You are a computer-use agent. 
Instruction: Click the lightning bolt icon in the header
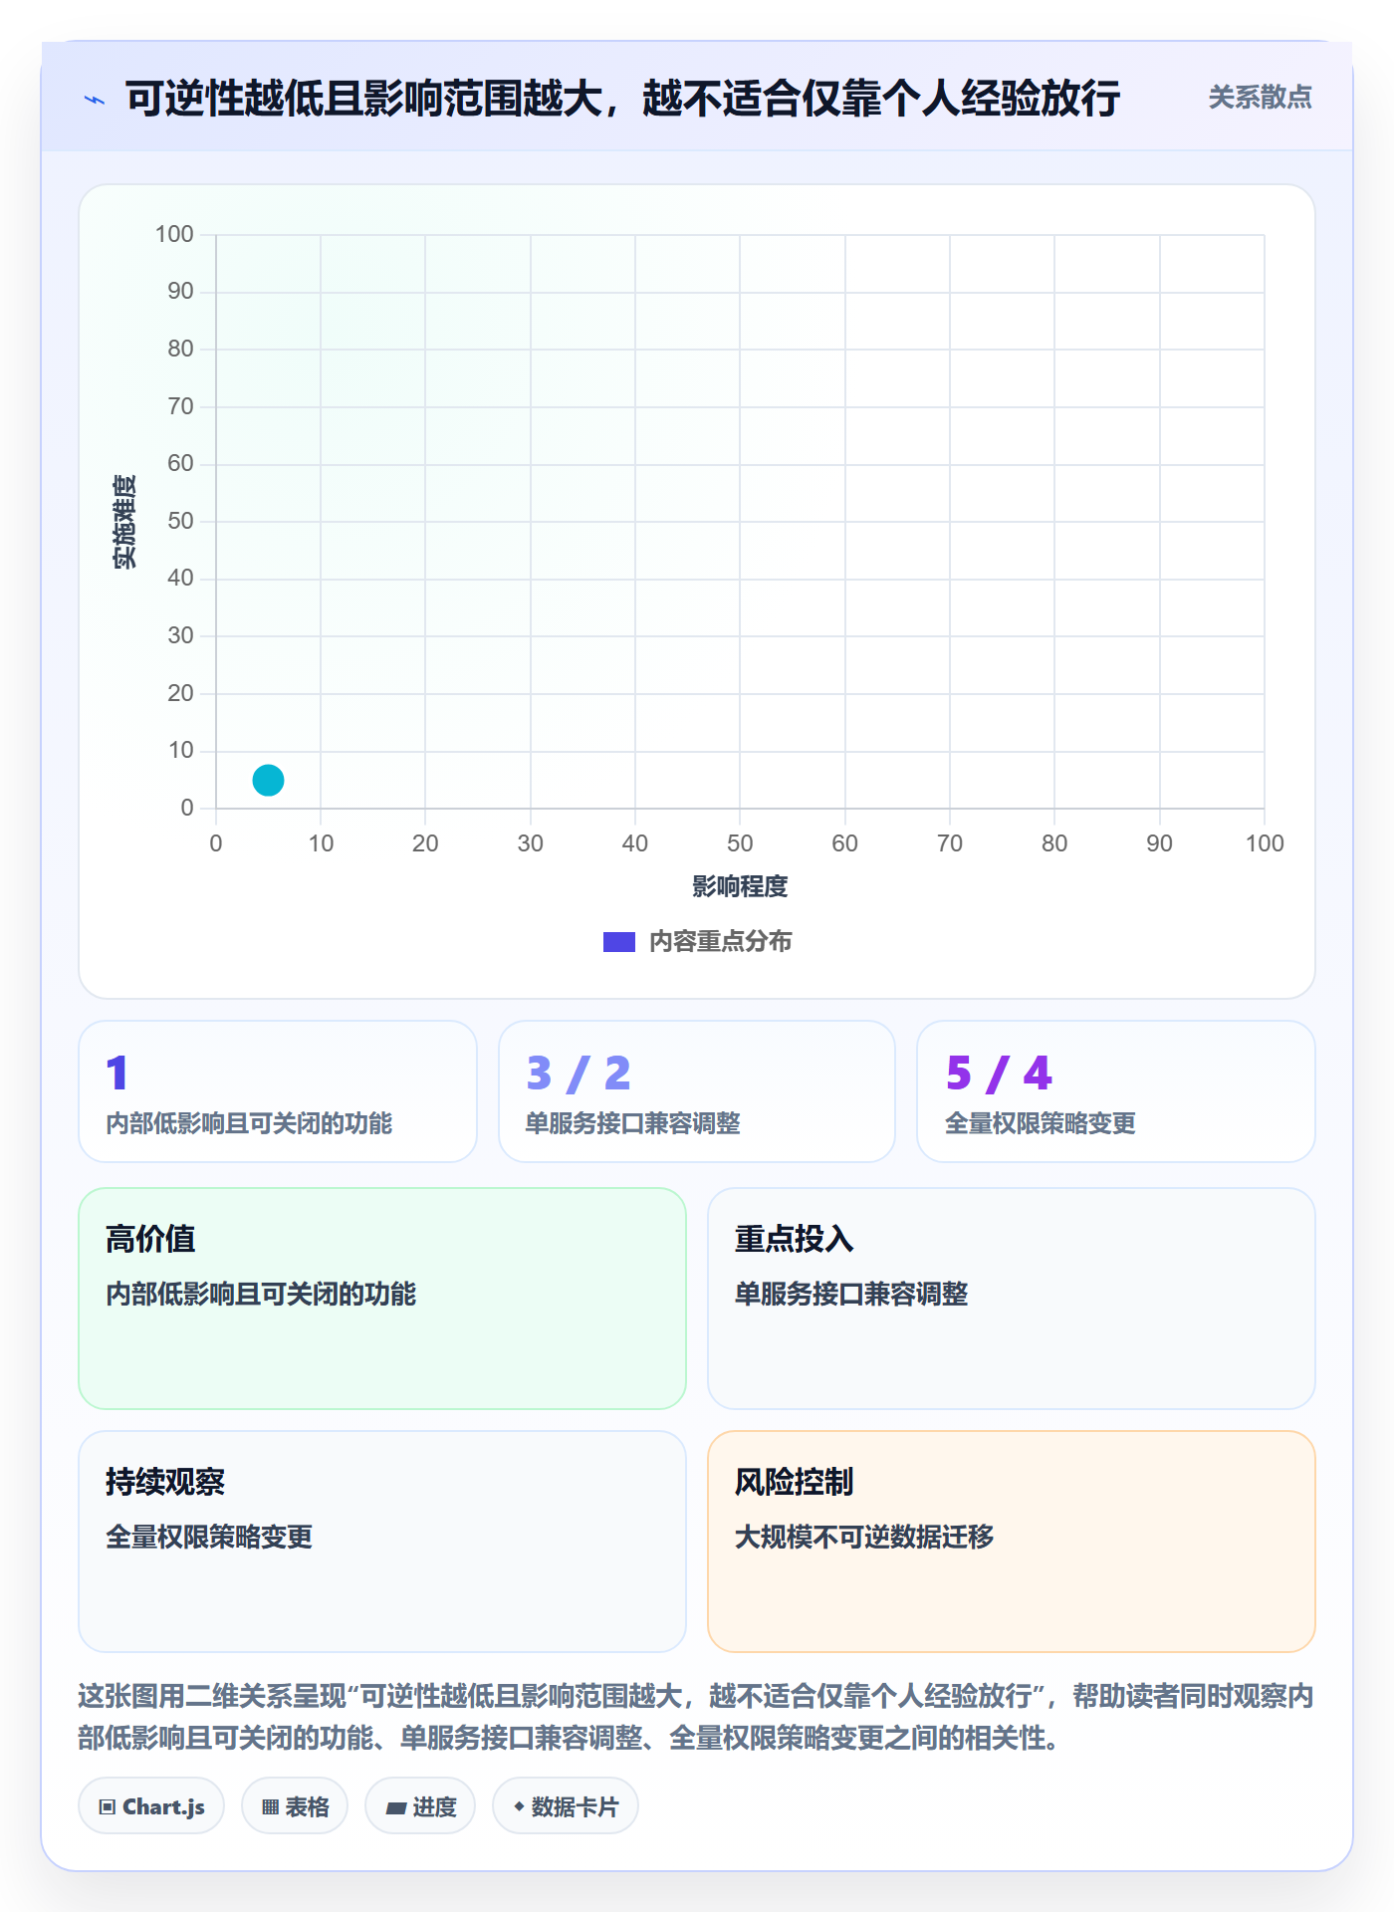coord(95,100)
